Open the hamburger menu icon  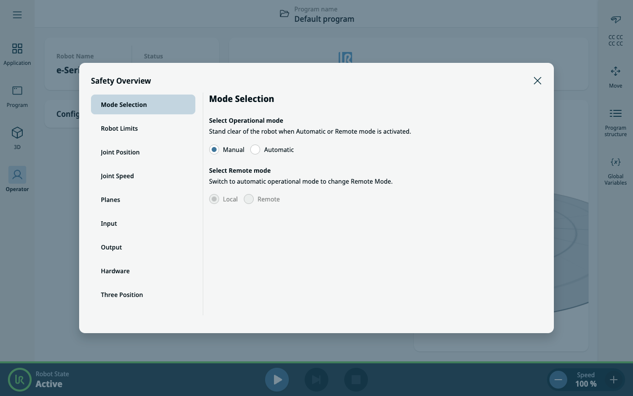(x=17, y=15)
